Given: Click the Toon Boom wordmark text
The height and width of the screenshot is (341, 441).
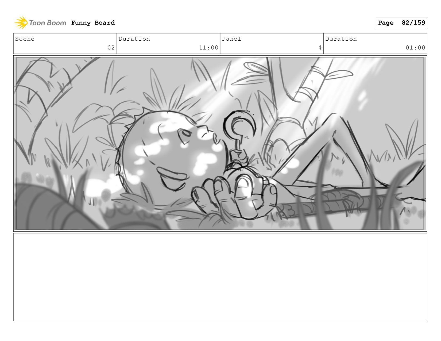Looking at the screenshot, I should pos(48,23).
